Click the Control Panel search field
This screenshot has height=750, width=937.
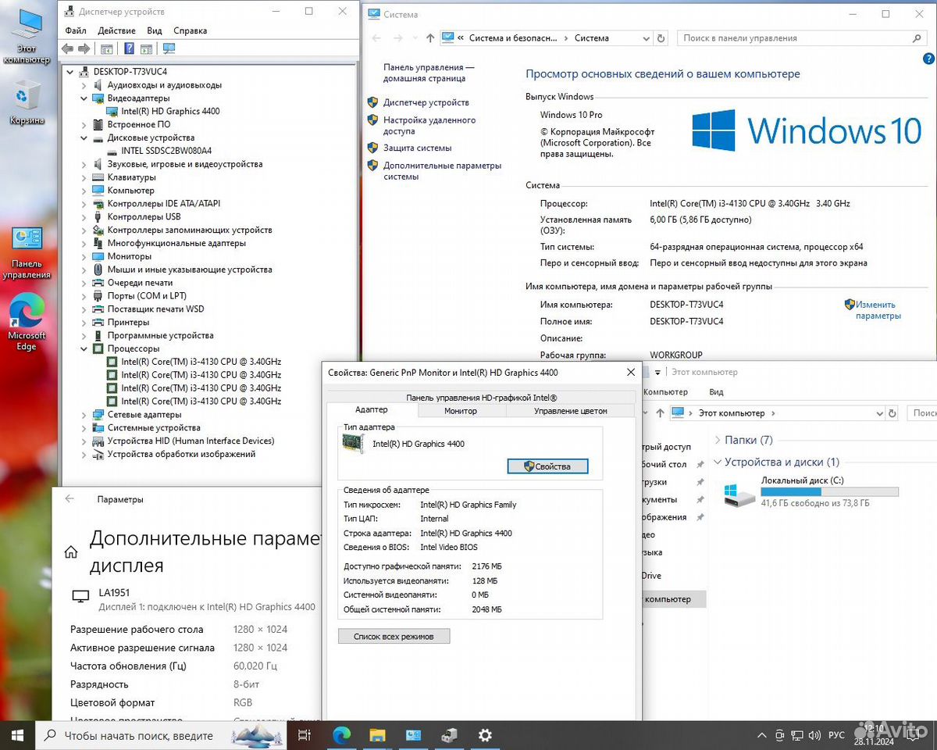[802, 37]
